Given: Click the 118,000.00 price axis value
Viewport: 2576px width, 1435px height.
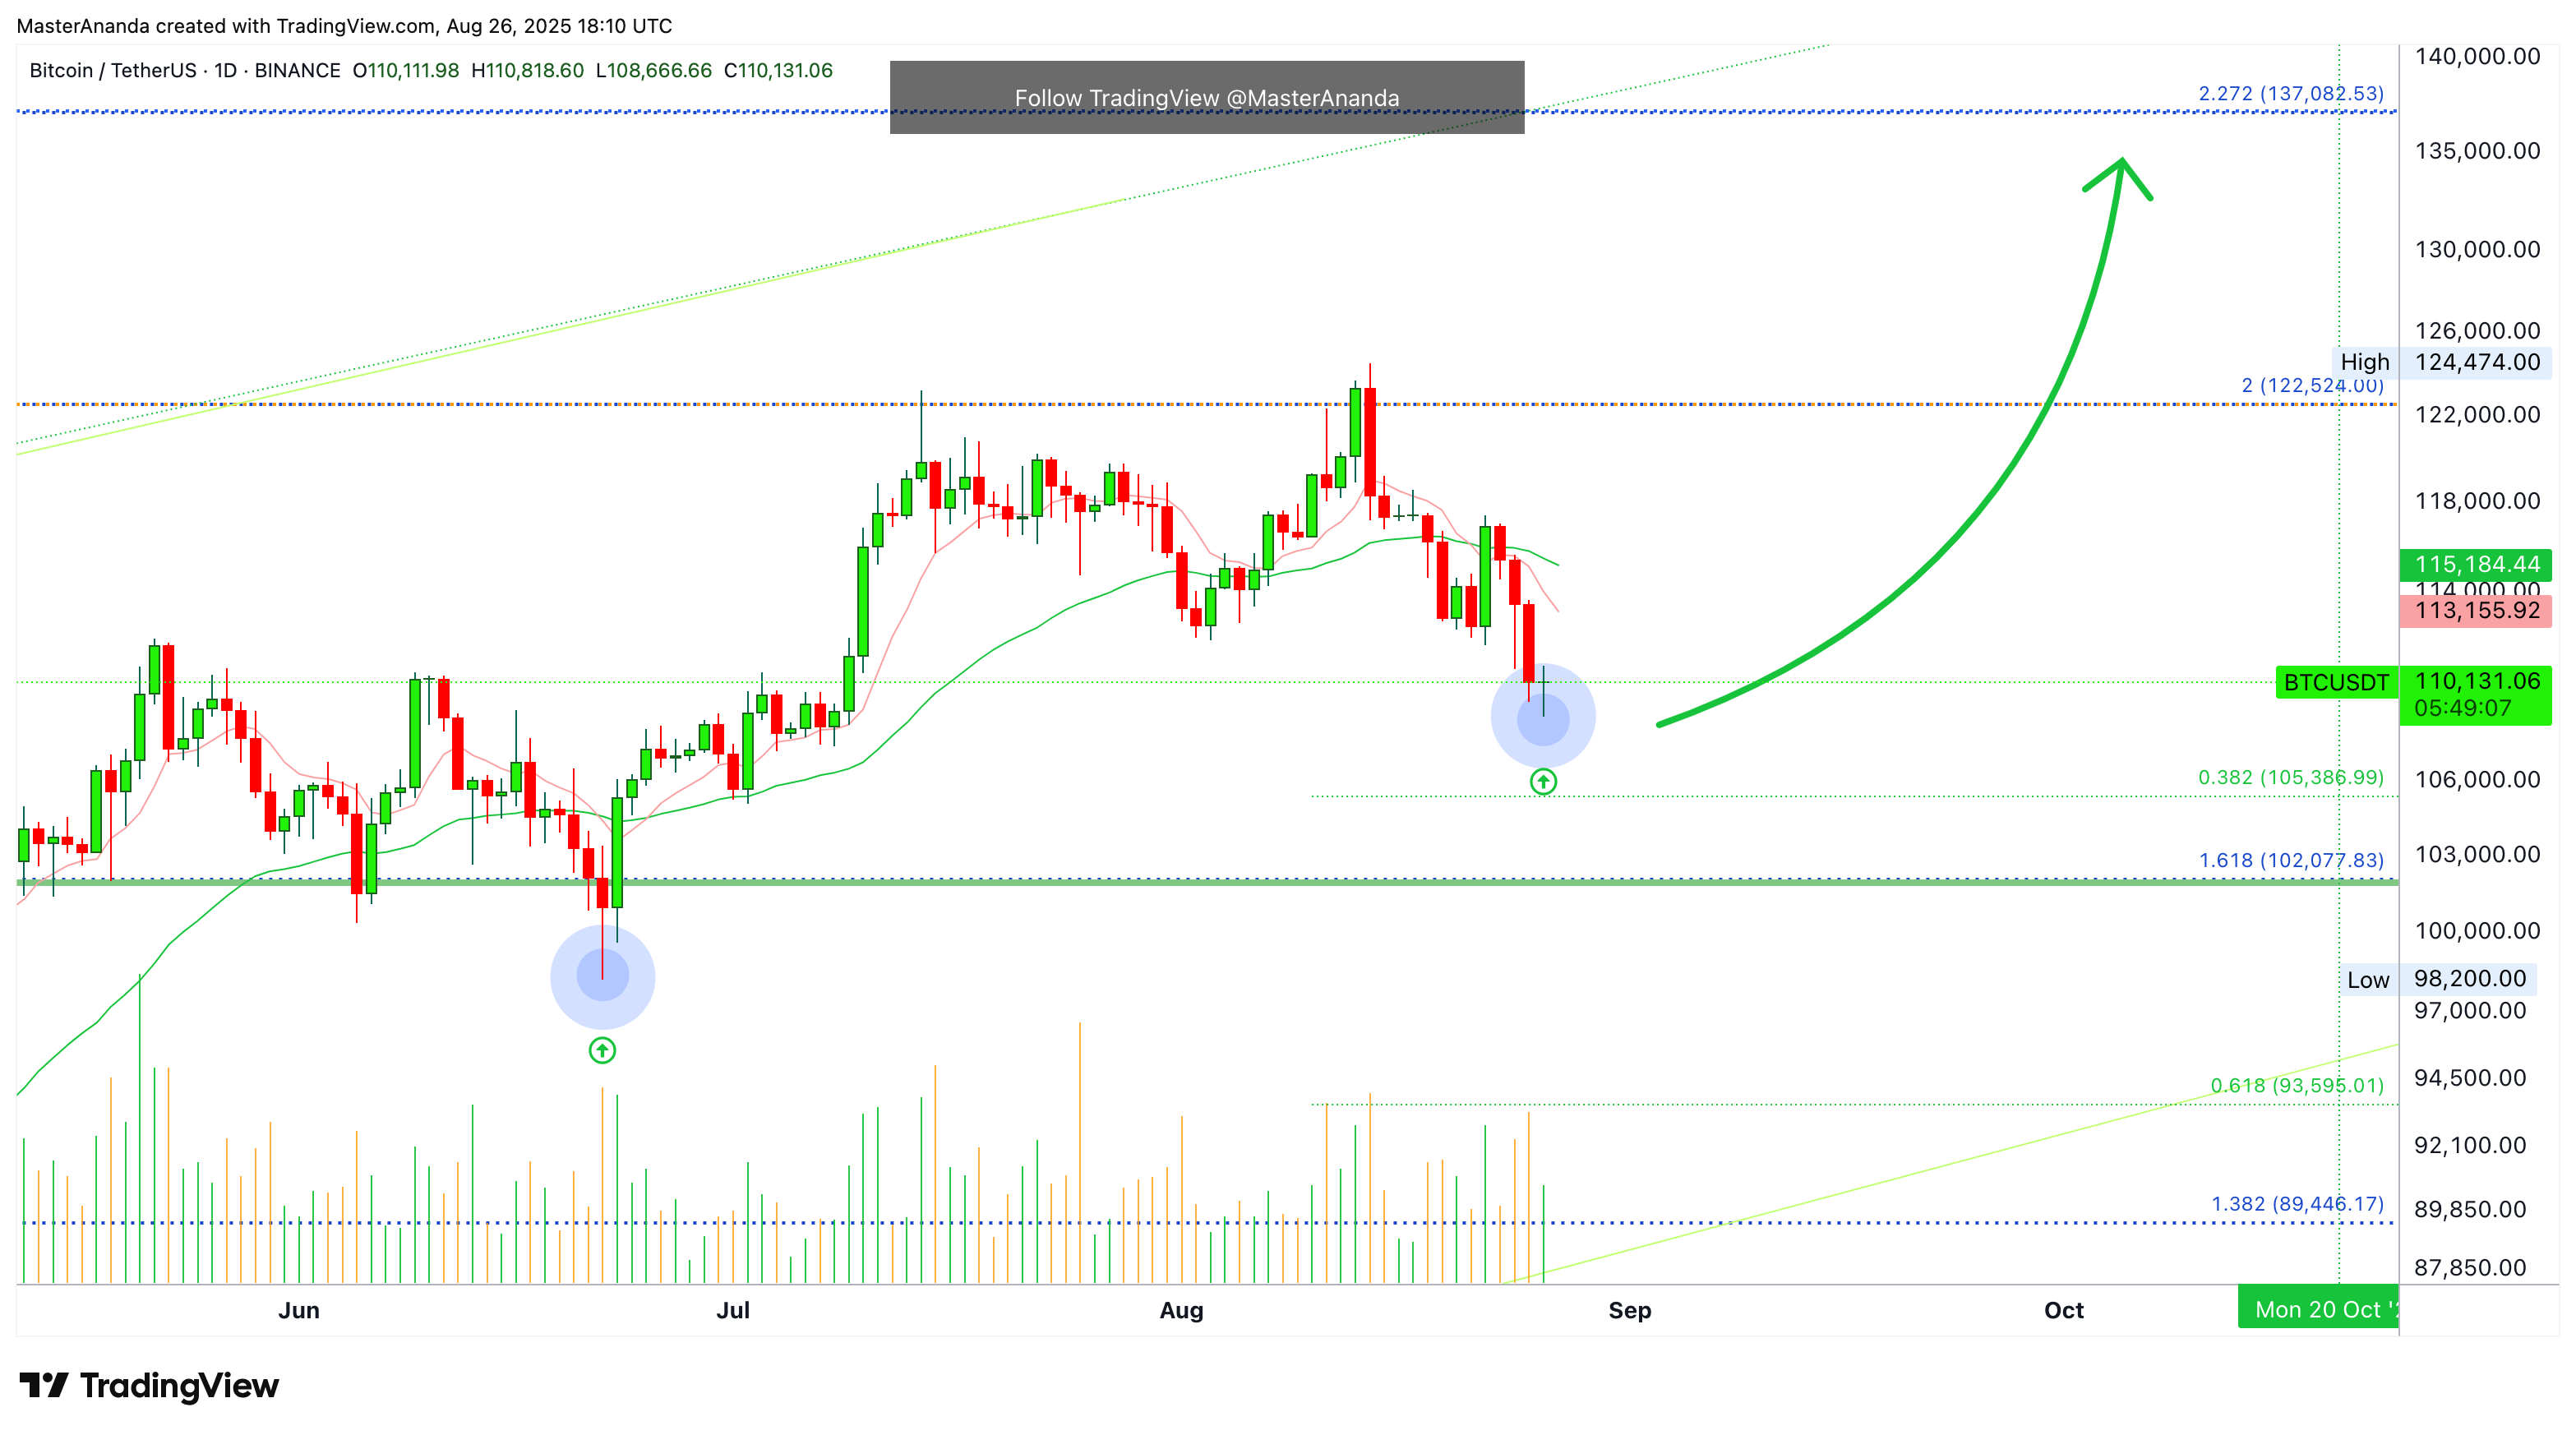Looking at the screenshot, I should [2477, 501].
